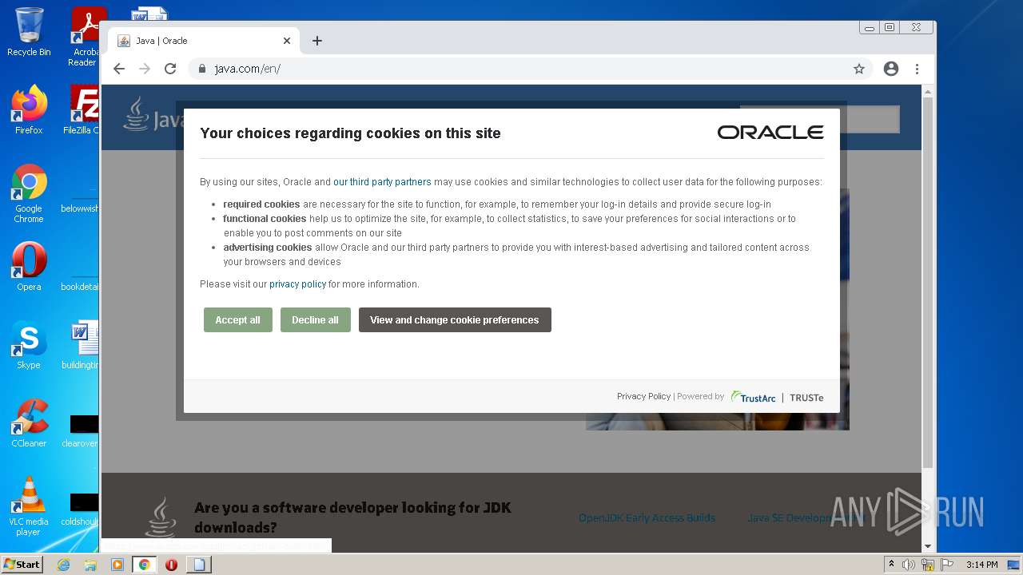This screenshot has width=1023, height=575.
Task: Show hidden system tray icons
Action: coord(891,565)
